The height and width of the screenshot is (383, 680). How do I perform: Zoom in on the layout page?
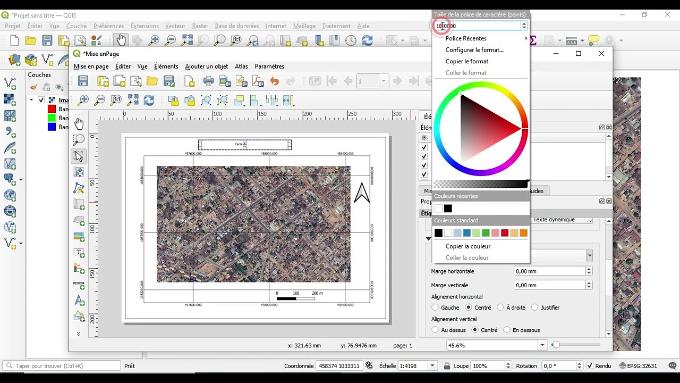tap(83, 100)
